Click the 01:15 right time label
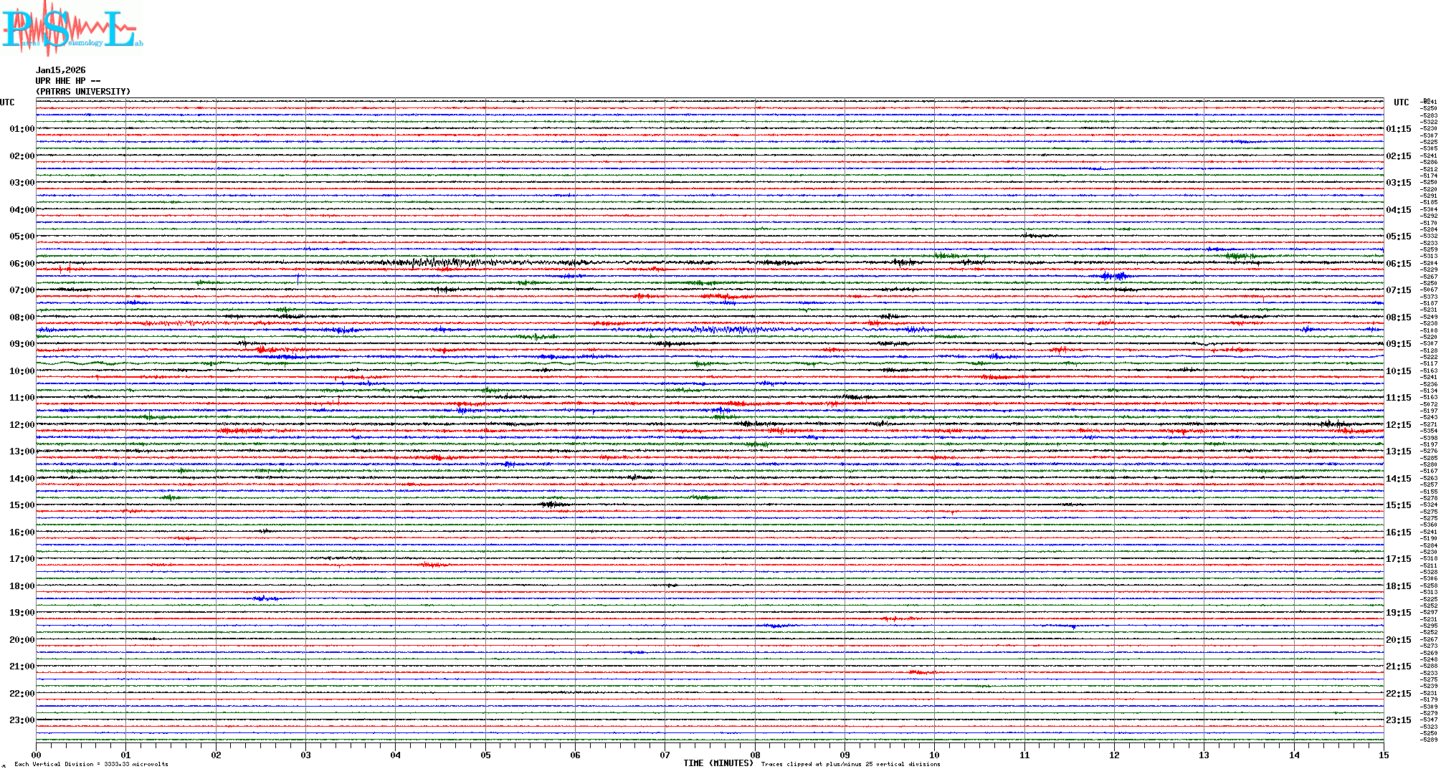 coord(1398,130)
